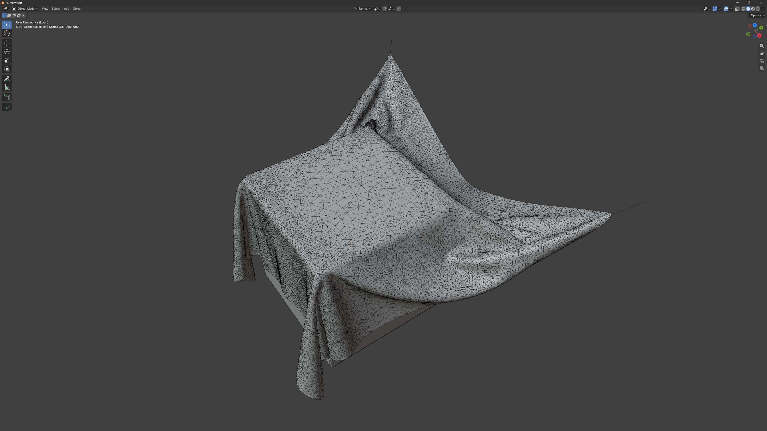The width and height of the screenshot is (767, 431).
Task: Open proportional falloff dropdown
Action: pos(406,9)
